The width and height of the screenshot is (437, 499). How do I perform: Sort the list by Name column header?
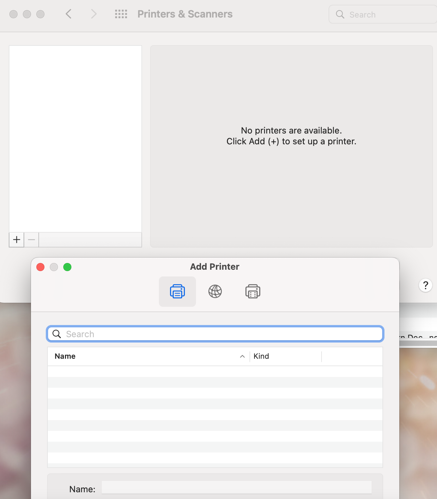(x=65, y=356)
